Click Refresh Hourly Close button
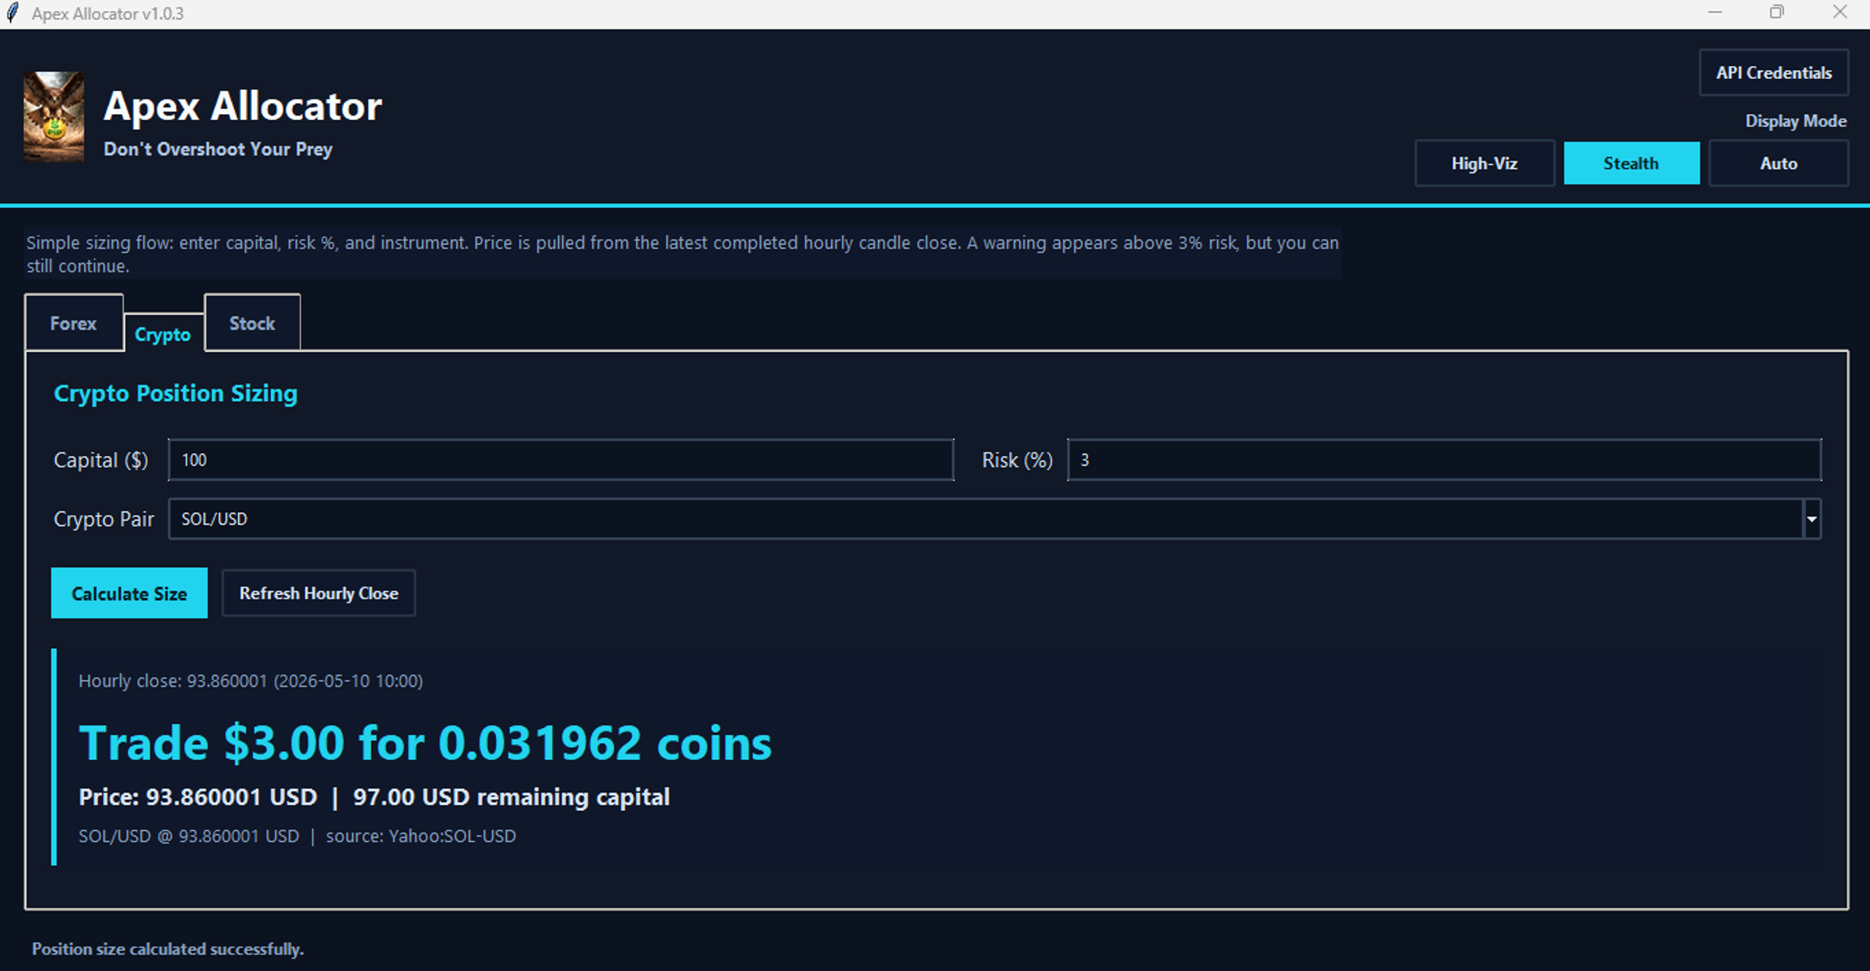1870x971 pixels. (318, 593)
